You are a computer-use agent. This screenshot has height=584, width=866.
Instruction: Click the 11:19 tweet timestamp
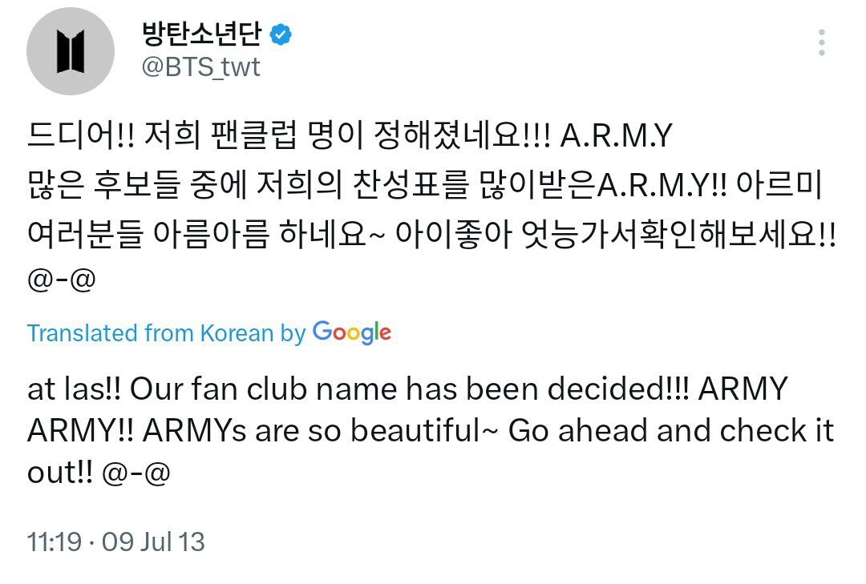(x=54, y=542)
